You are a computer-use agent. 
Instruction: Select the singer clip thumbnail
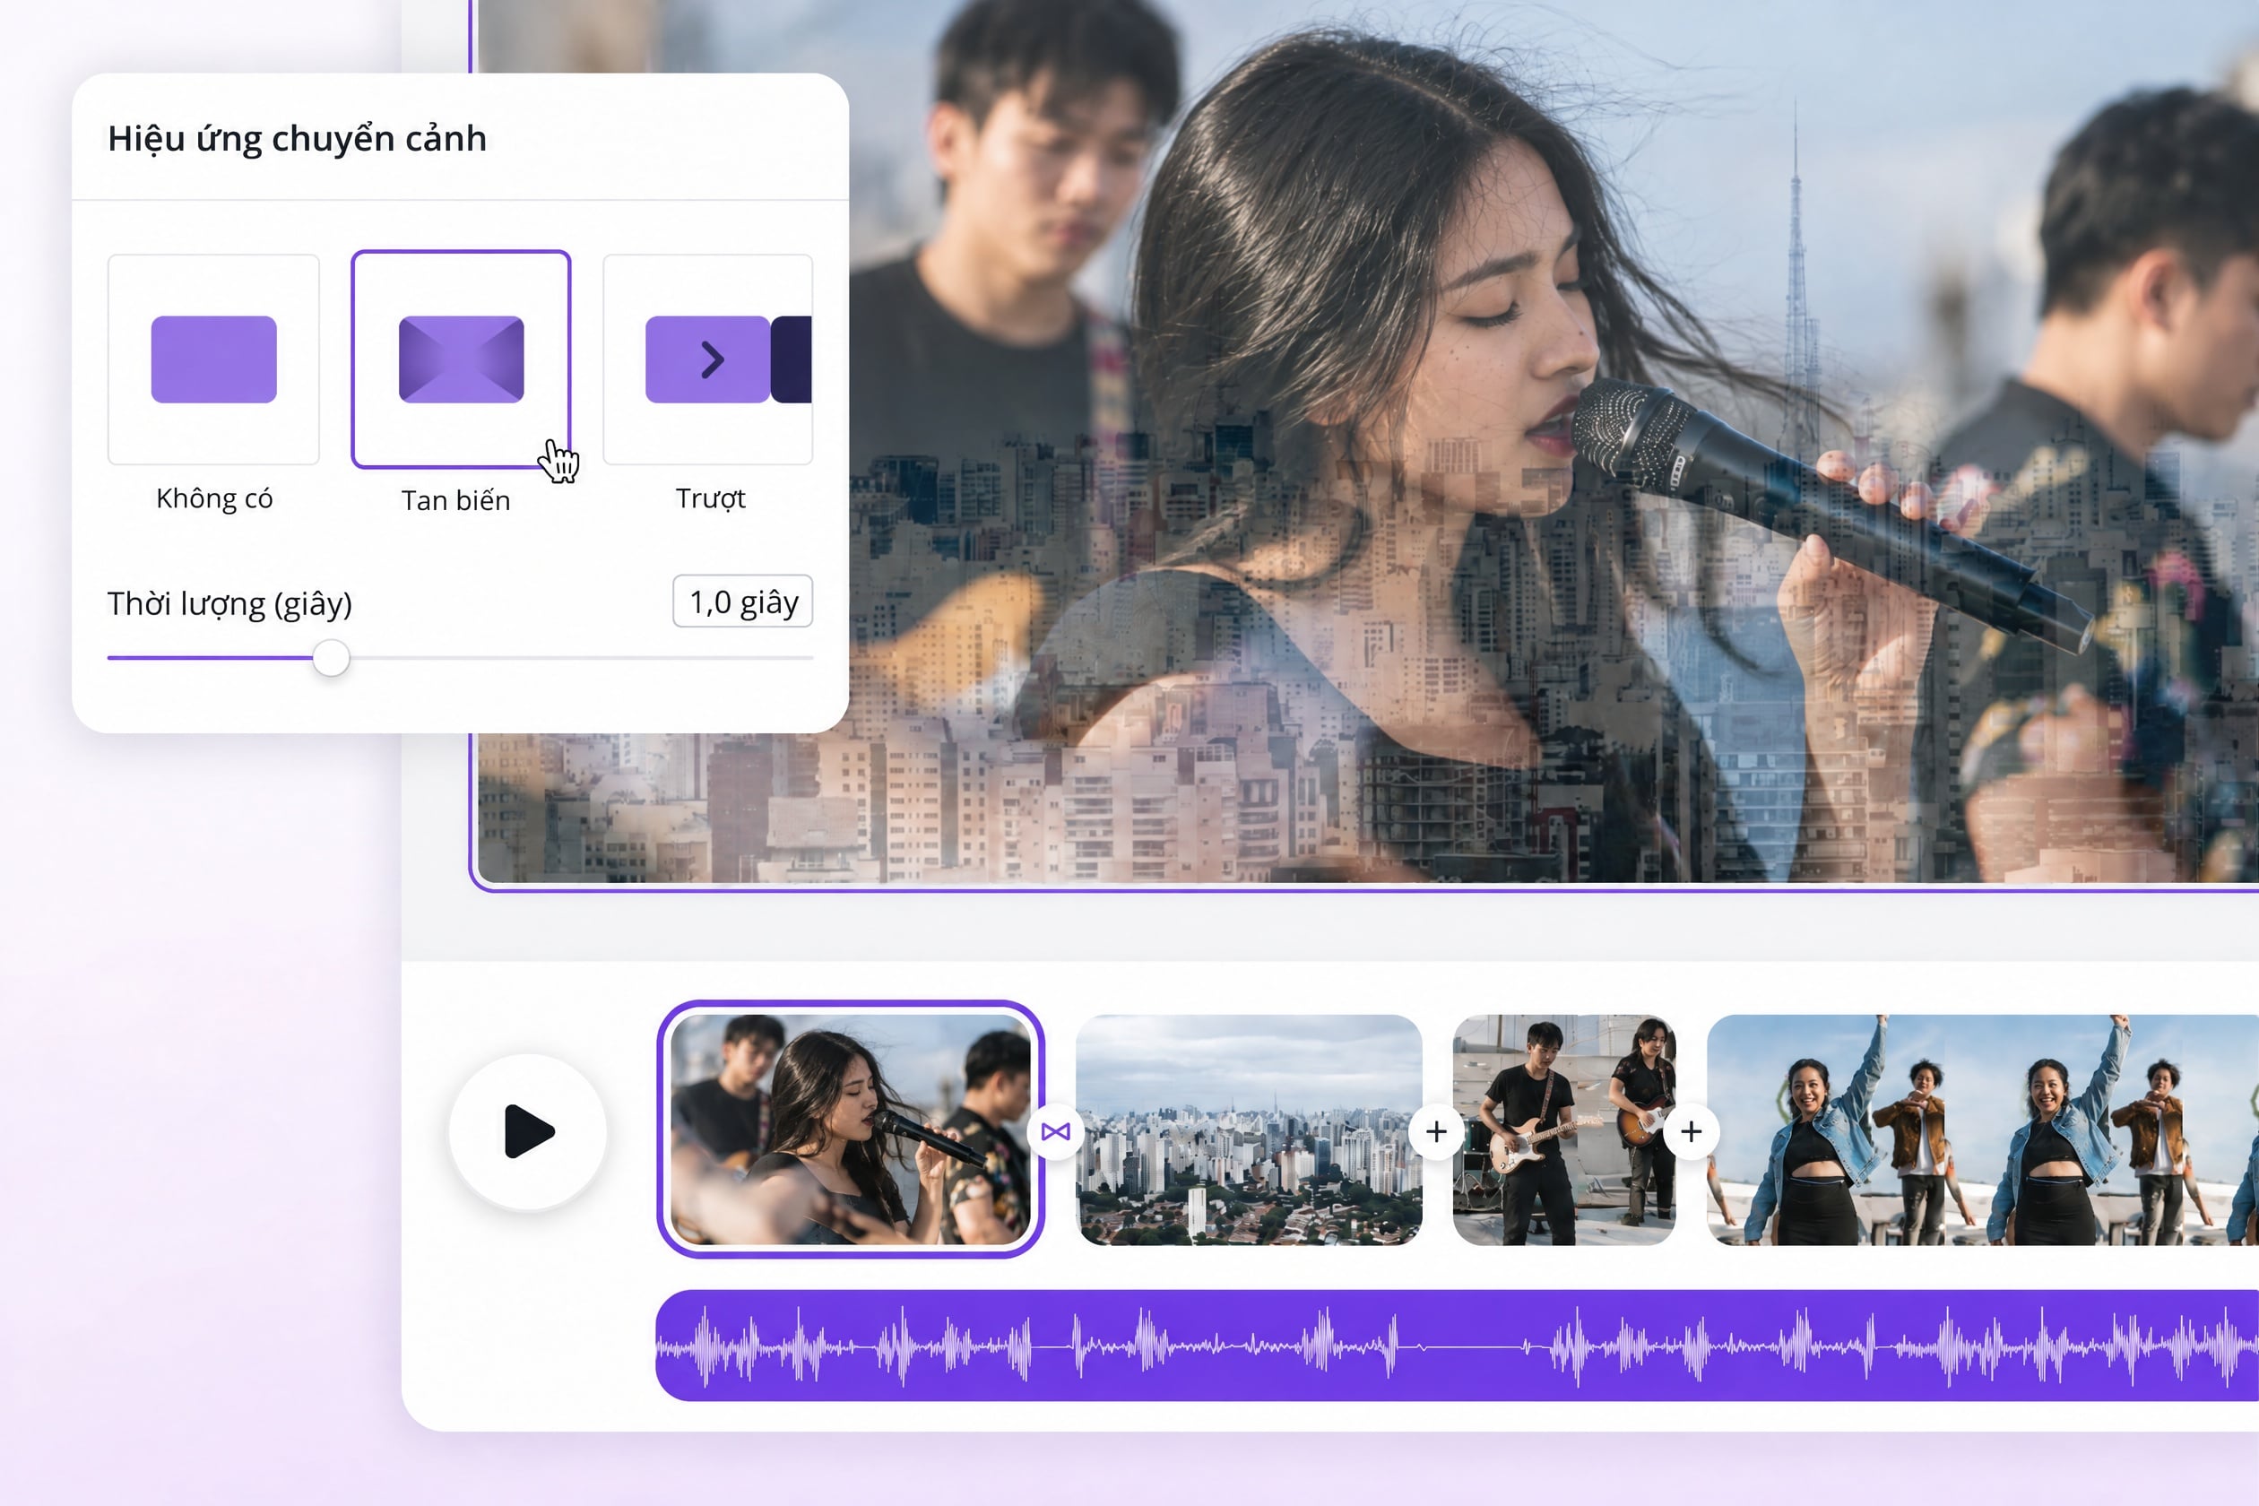pyautogui.click(x=851, y=1129)
